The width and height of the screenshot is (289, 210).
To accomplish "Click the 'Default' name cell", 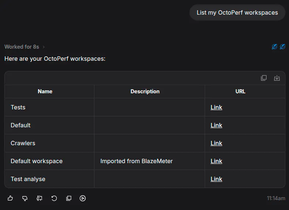I will (49, 125).
